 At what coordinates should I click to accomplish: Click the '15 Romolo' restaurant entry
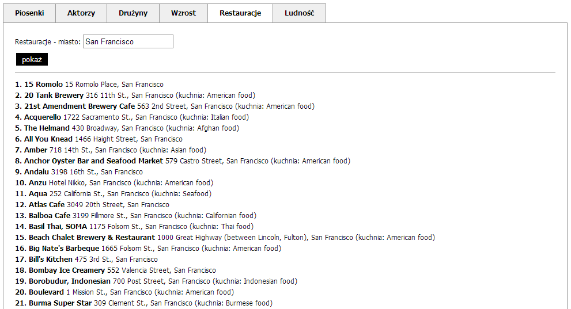89,85
